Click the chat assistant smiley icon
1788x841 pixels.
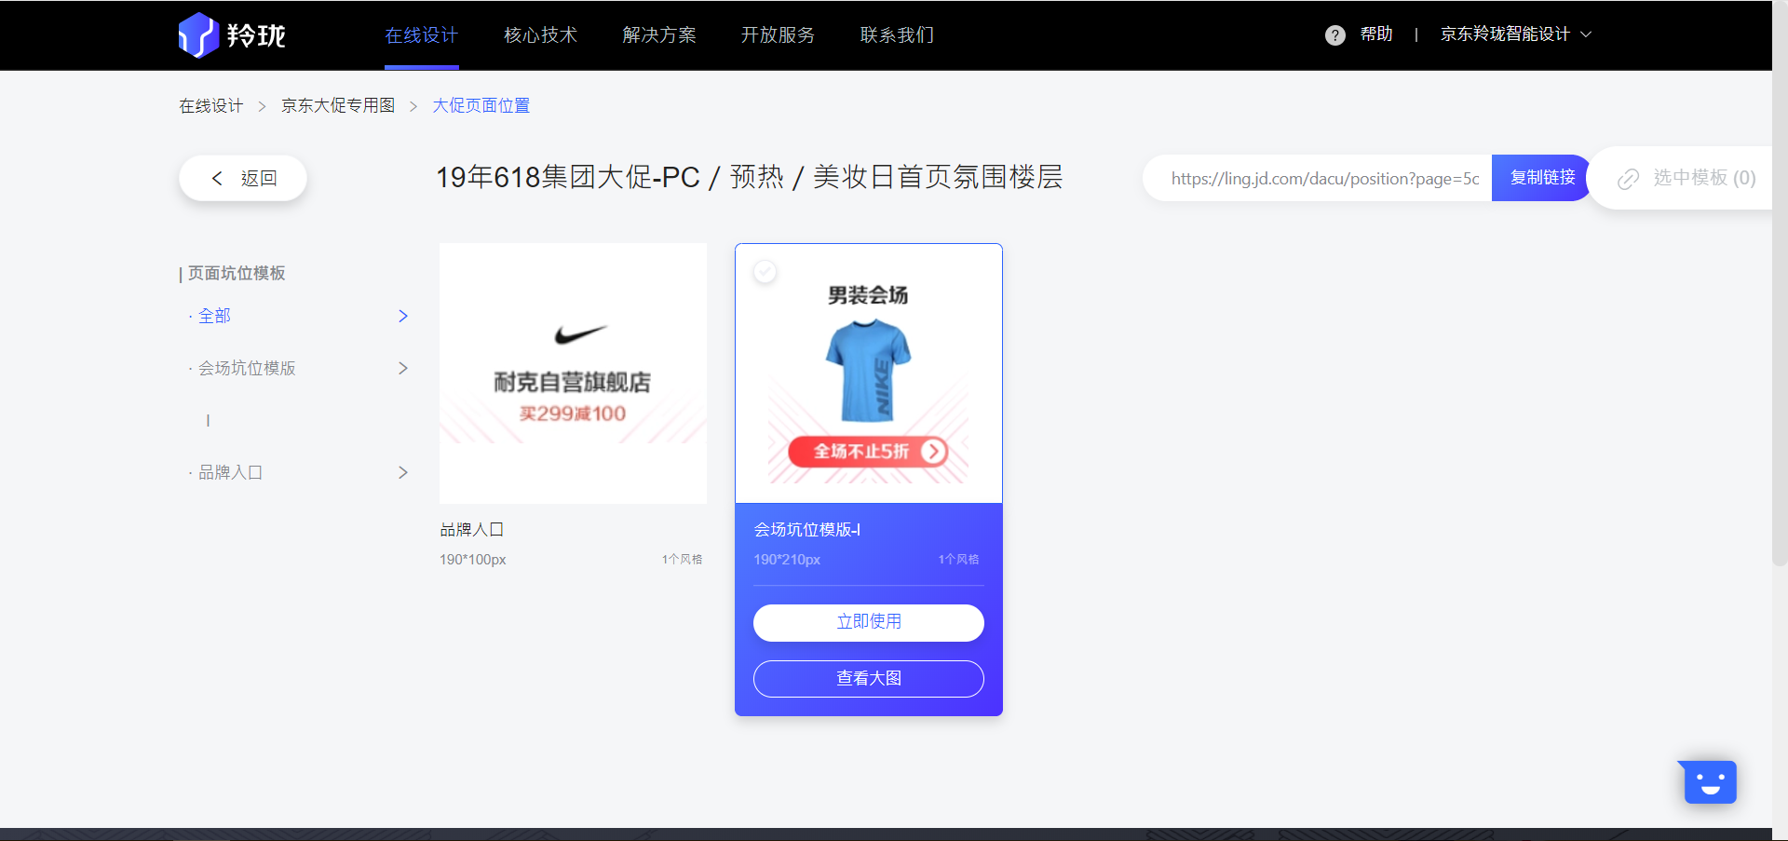1709,781
